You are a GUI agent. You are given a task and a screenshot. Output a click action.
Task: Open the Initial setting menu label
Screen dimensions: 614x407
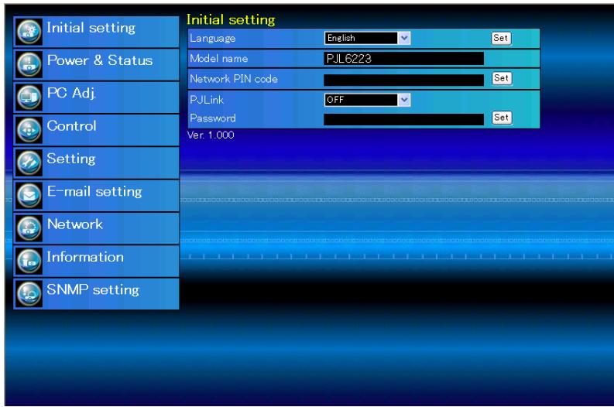point(91,28)
